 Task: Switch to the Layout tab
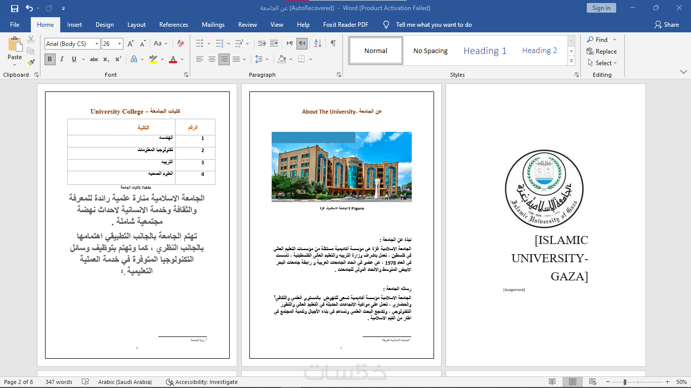click(136, 25)
